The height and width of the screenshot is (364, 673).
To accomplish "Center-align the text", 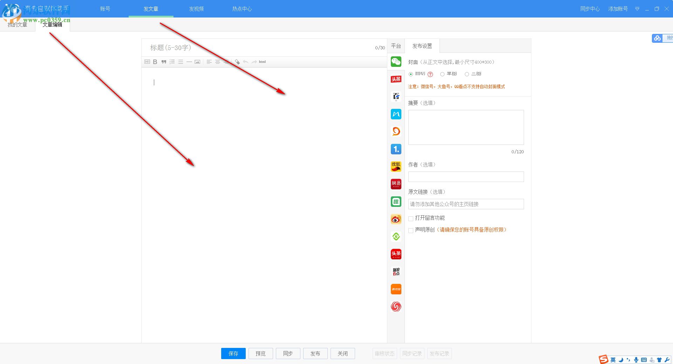I will tap(218, 62).
